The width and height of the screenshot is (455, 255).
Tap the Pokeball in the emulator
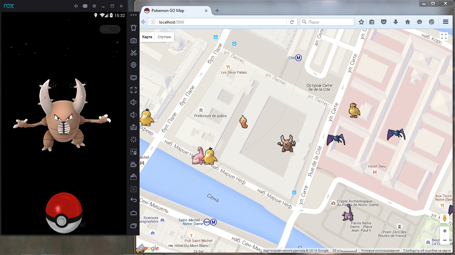click(x=64, y=212)
